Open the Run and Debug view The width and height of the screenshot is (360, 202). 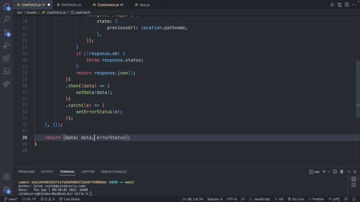6,45
